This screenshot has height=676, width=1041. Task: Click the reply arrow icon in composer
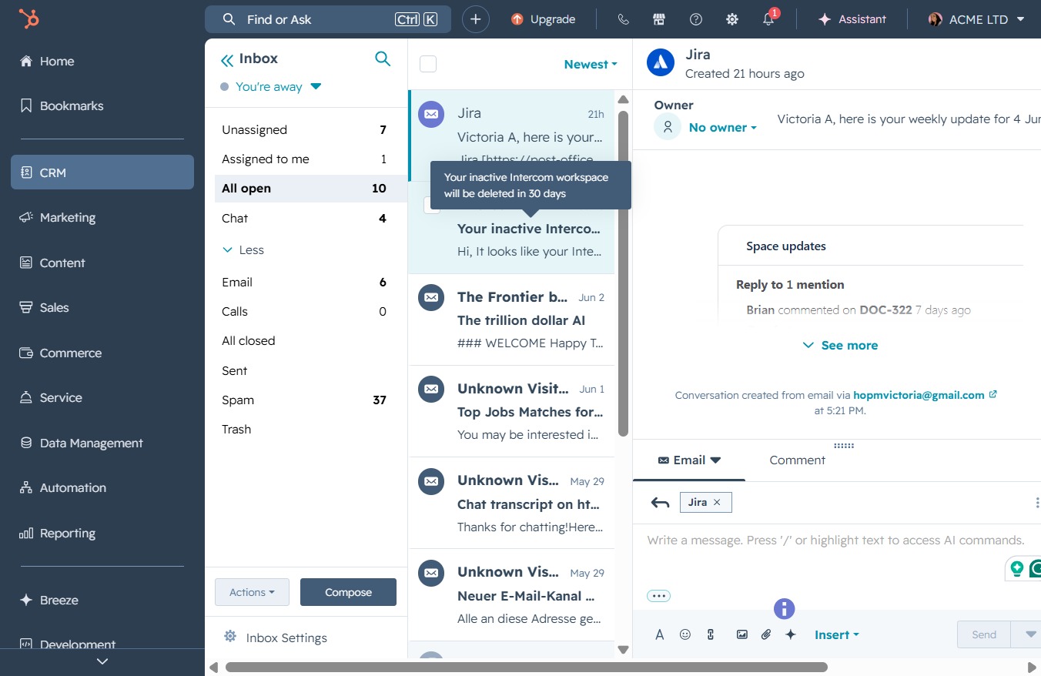coord(660,503)
